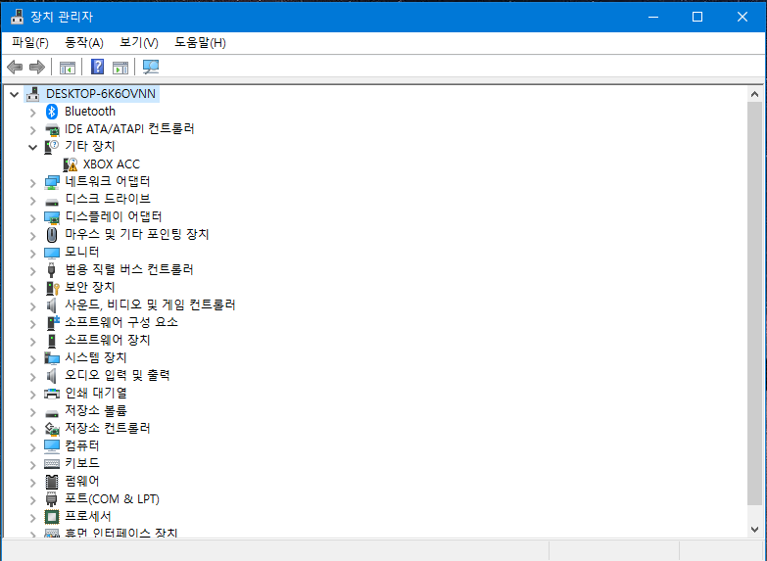Select the DESKTOP-6K6OVNN label

[x=101, y=94]
